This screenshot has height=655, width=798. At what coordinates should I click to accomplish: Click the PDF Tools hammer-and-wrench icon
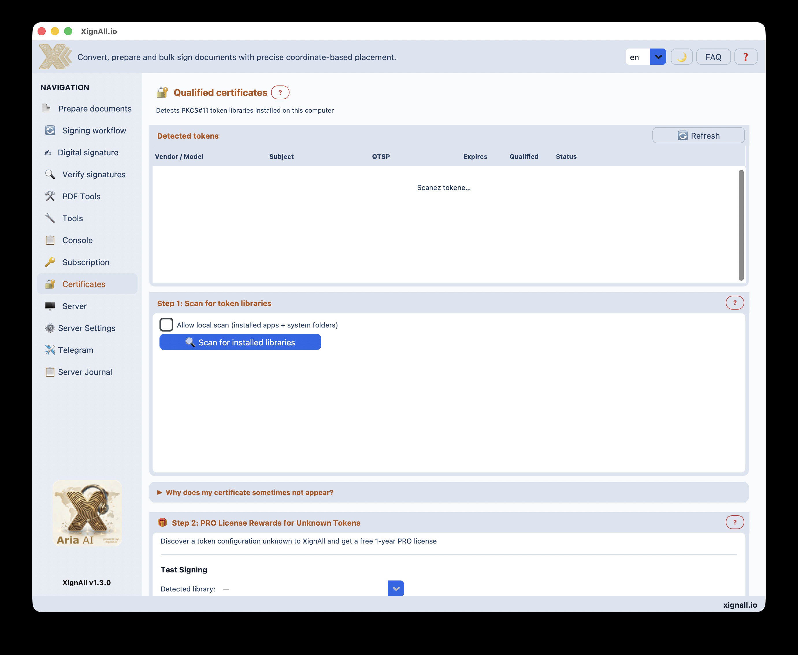pos(50,196)
